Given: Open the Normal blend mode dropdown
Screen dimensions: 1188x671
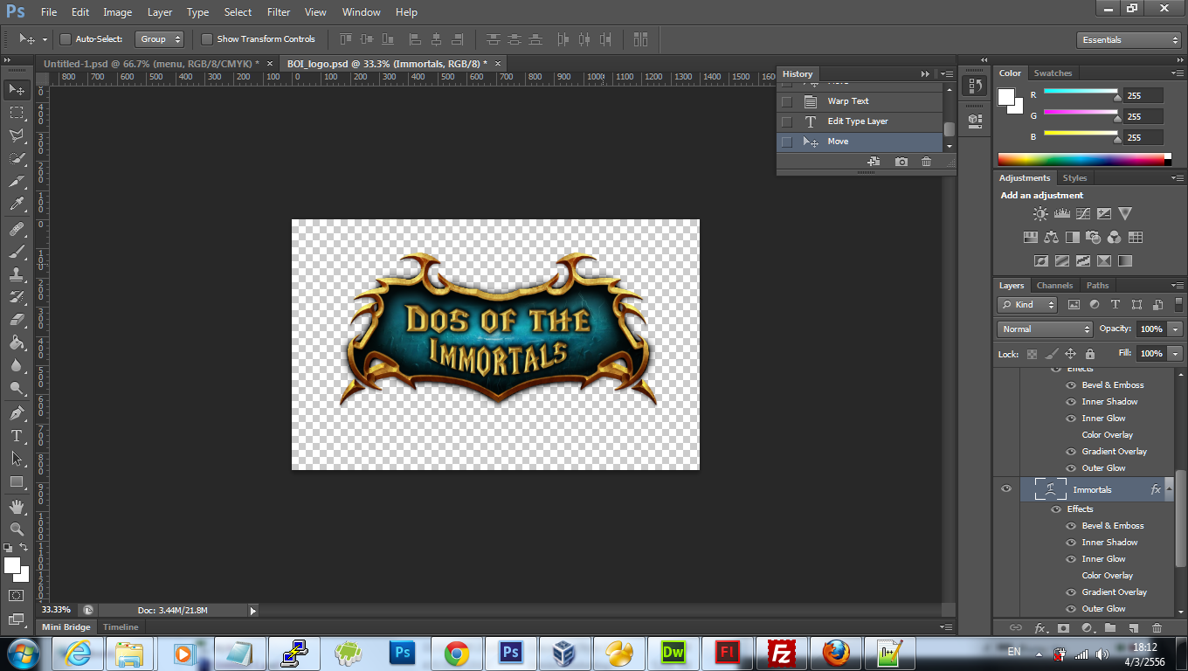Looking at the screenshot, I should click(1045, 329).
